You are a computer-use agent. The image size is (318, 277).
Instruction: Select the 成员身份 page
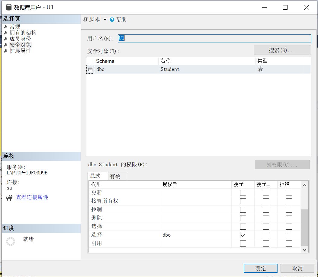[19, 39]
